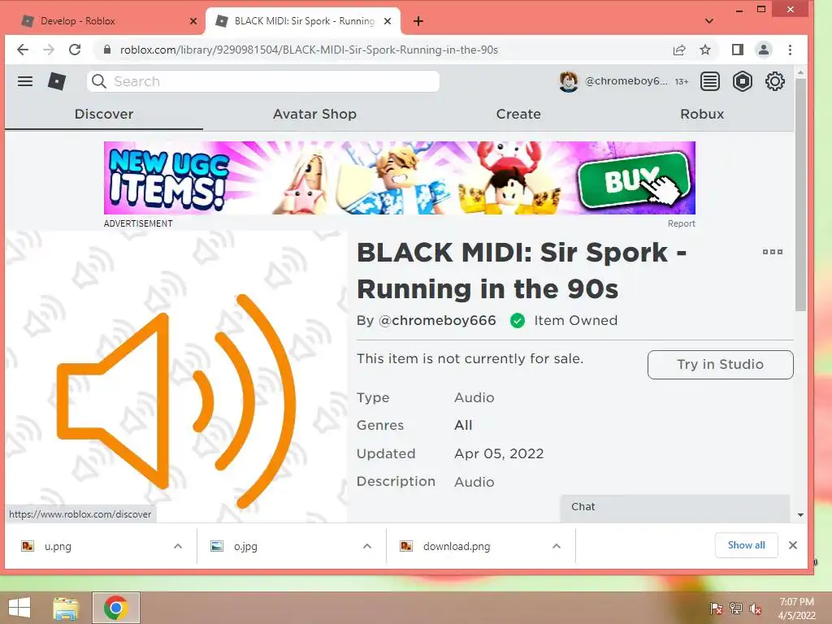
Task: Click the browser address bar URL
Action: coord(309,50)
